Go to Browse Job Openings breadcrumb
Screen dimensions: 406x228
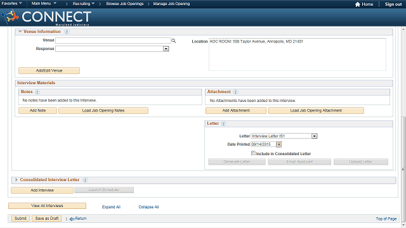125,4
